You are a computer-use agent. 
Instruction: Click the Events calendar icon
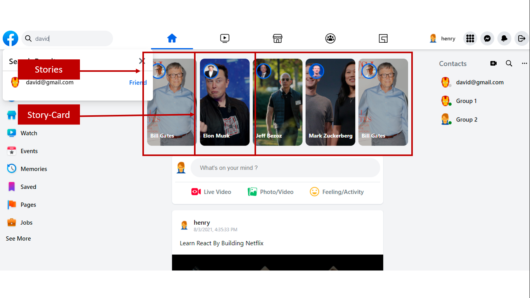[x=12, y=151]
